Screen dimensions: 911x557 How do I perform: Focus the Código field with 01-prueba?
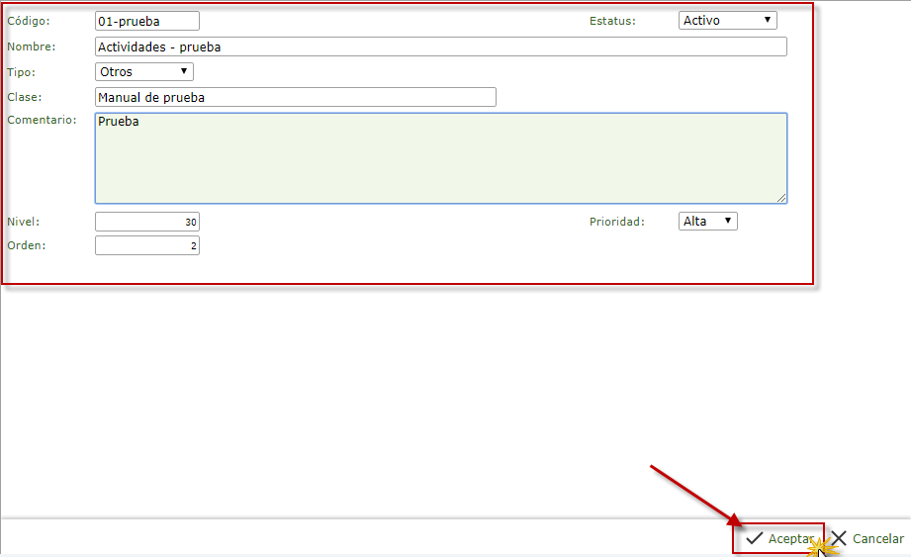tap(147, 21)
